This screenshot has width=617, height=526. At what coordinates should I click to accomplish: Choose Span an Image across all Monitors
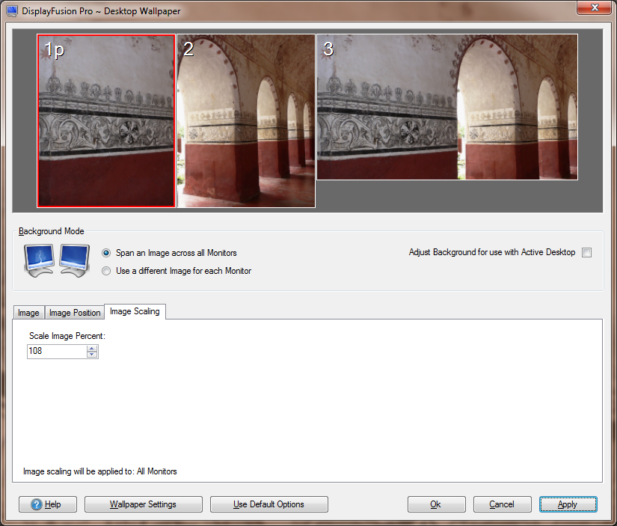[106, 253]
